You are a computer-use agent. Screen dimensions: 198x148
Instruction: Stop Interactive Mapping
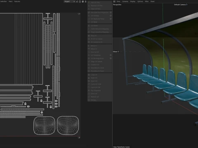click(x=100, y=32)
